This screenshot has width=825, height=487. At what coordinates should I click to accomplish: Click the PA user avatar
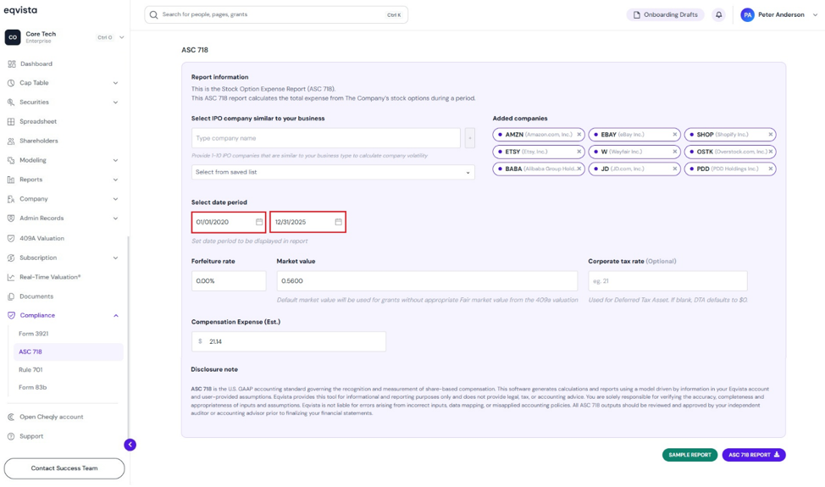pyautogui.click(x=747, y=14)
